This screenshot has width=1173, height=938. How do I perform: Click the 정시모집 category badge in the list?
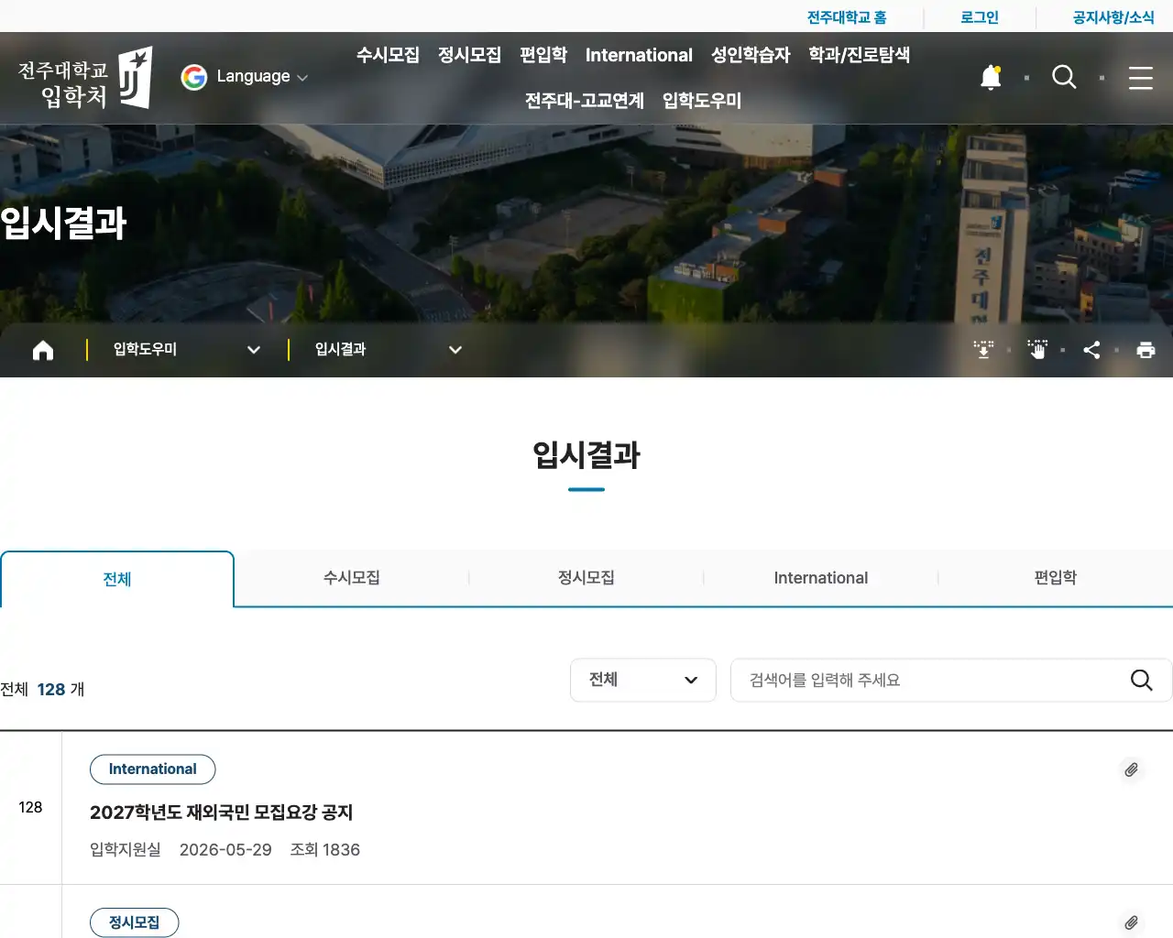pyautogui.click(x=135, y=922)
